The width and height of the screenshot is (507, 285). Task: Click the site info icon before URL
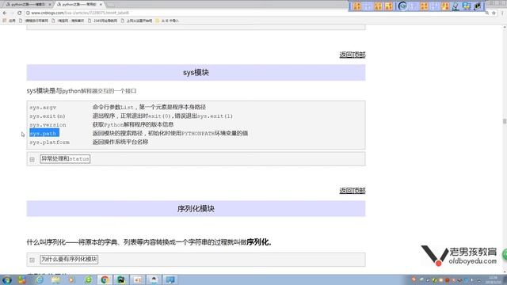click(28, 13)
